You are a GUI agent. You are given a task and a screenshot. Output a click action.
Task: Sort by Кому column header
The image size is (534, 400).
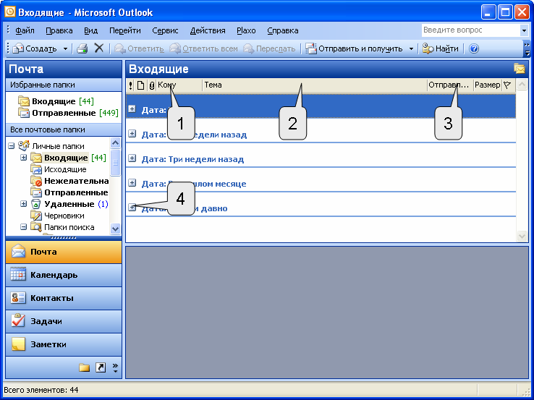pyautogui.click(x=179, y=85)
